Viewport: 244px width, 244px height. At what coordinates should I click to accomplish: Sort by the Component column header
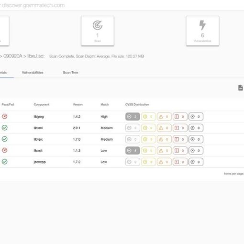pos(42,104)
